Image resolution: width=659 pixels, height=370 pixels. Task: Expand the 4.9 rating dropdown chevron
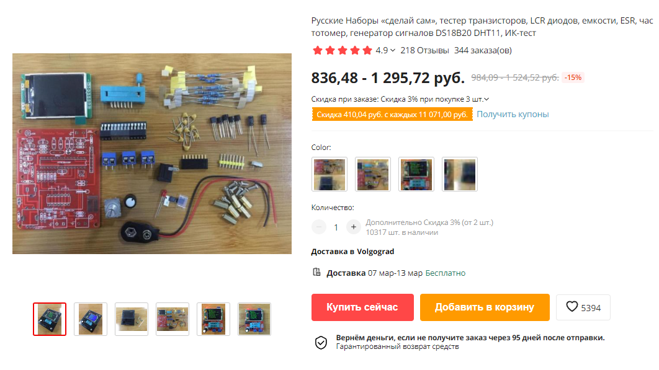tap(393, 50)
